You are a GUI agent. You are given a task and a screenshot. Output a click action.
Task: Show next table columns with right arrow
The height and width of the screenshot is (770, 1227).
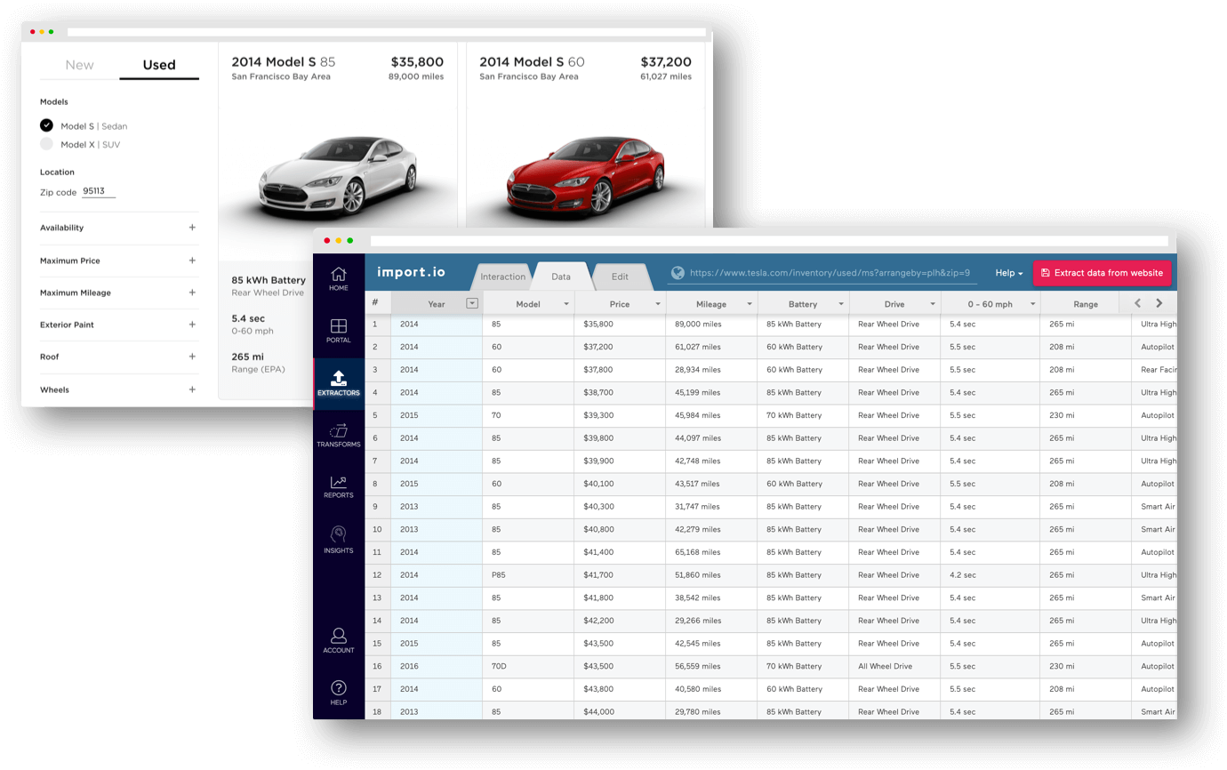[1159, 303]
